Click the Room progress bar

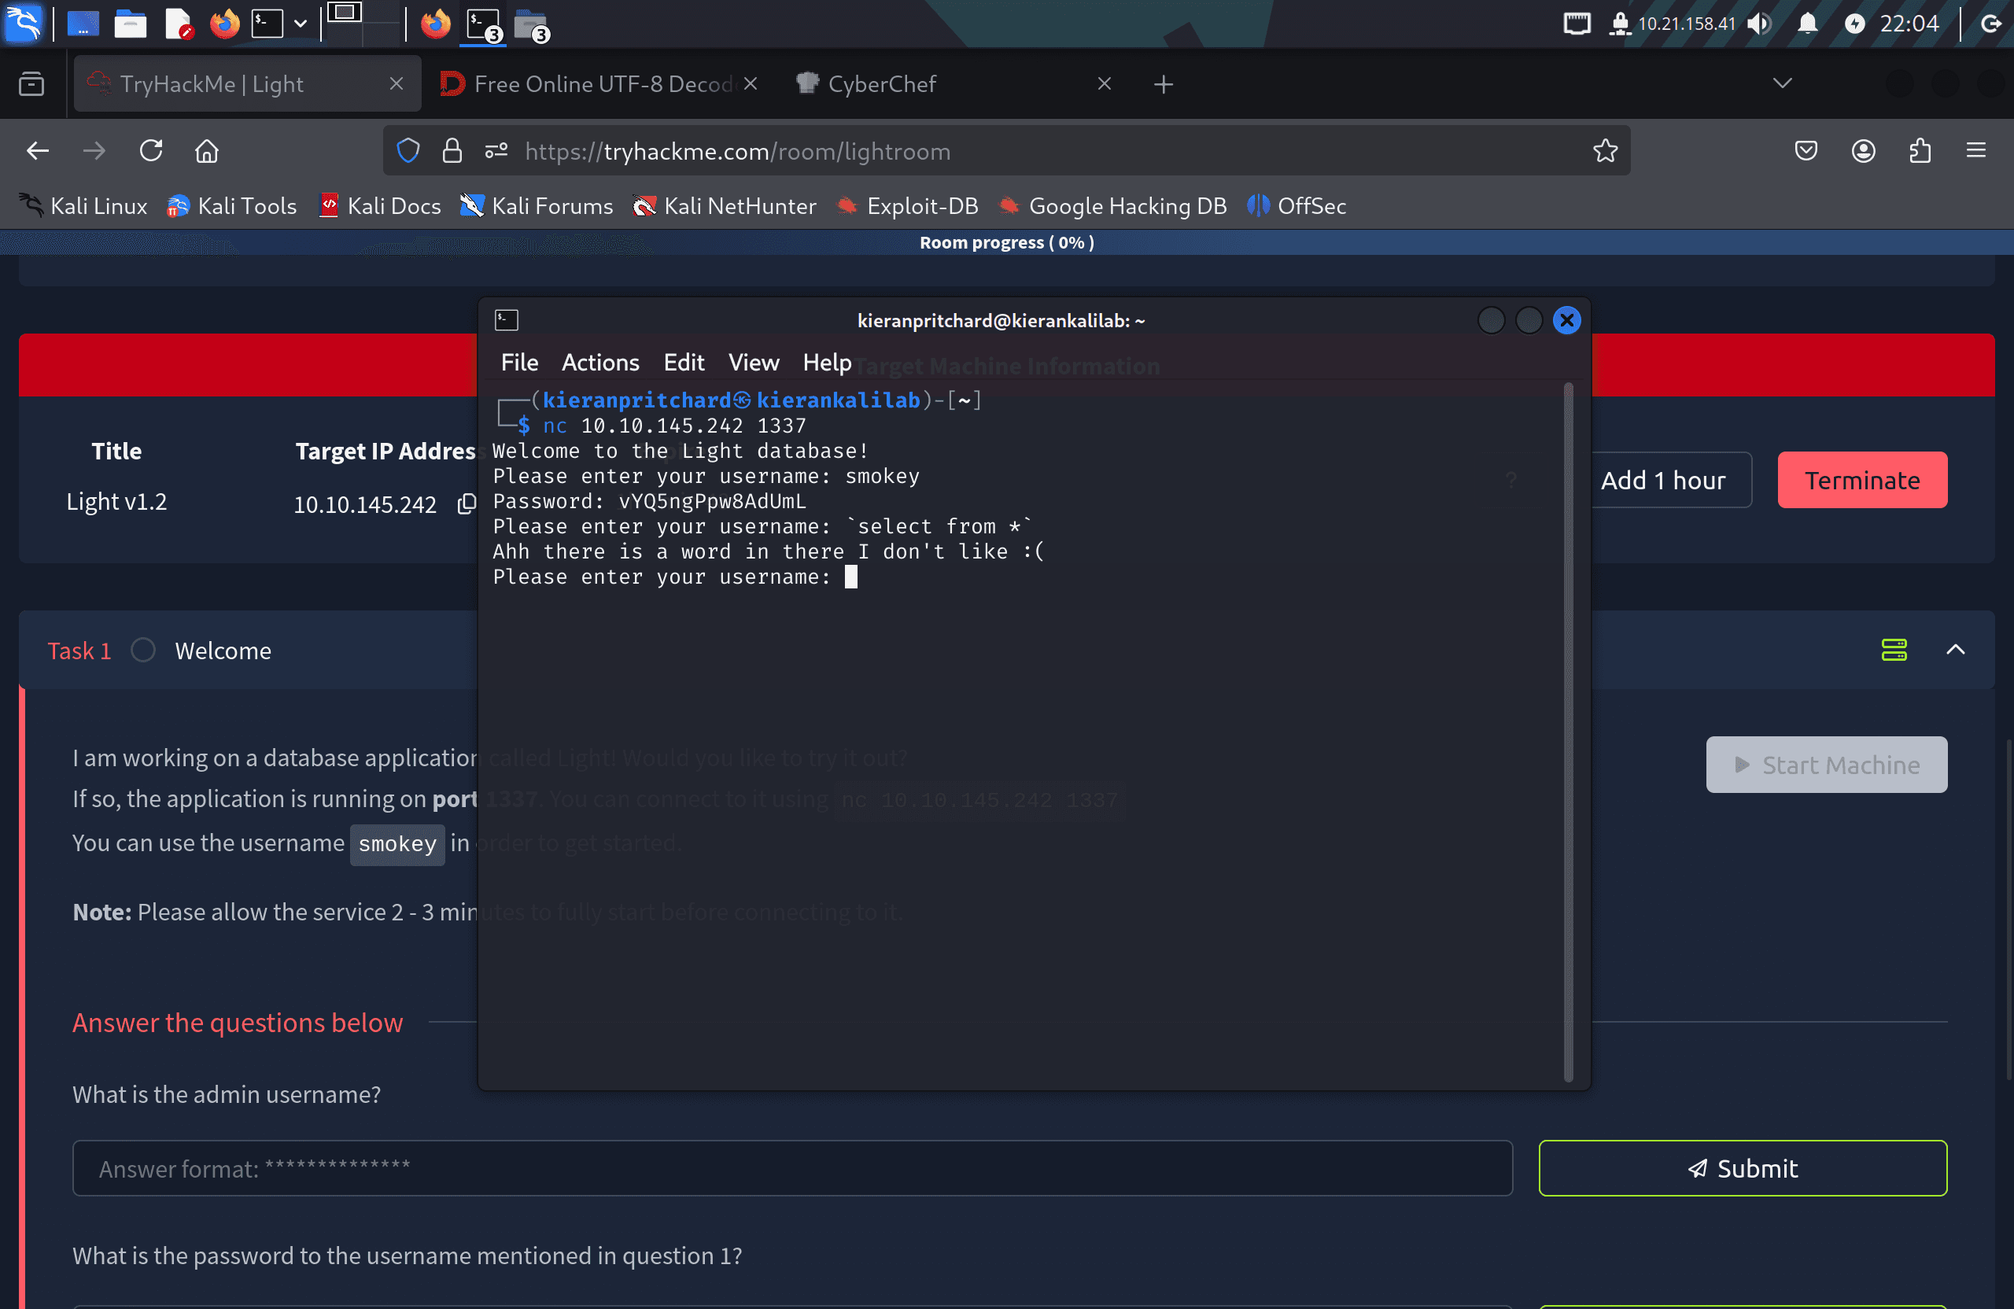coord(1007,242)
